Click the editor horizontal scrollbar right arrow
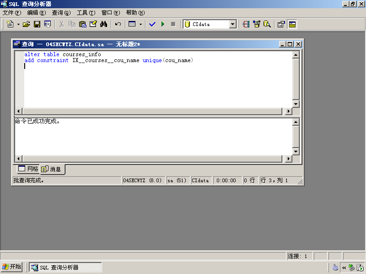The width and height of the screenshot is (366, 274). (x=289, y=111)
